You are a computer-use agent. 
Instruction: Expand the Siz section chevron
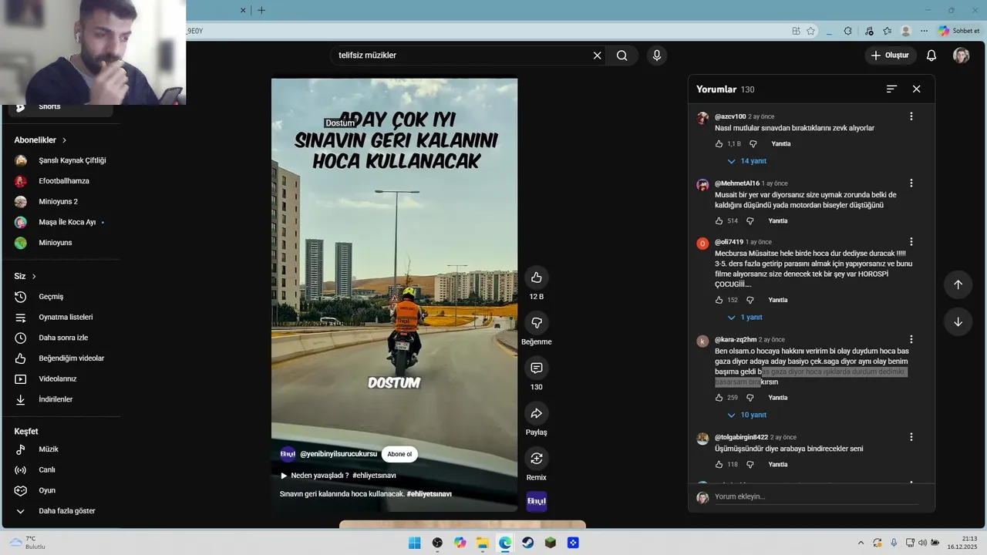click(34, 276)
